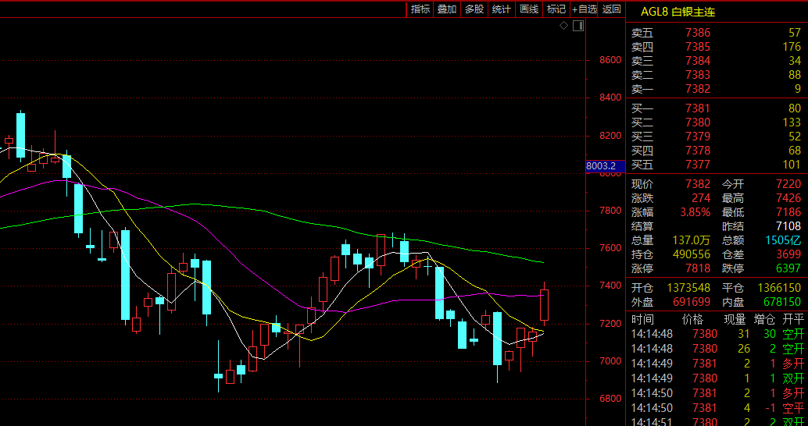Click the 跌停 limit-down price 6397
This screenshot has width=808, height=426.
(x=788, y=268)
